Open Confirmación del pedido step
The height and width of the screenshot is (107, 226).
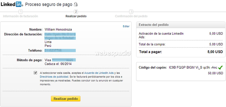click(x=131, y=16)
